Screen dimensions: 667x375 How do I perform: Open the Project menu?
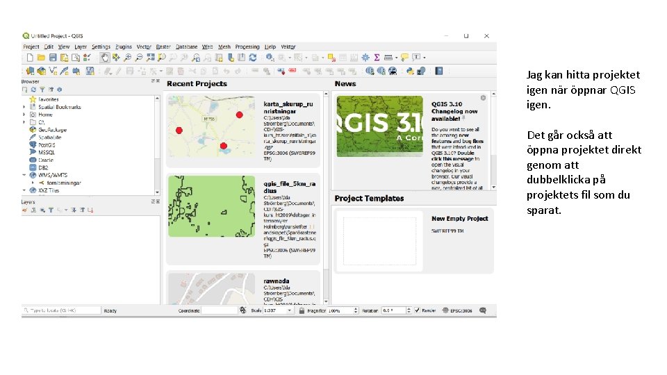coord(31,47)
